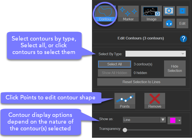Click the movie film strip icon

(182, 11)
